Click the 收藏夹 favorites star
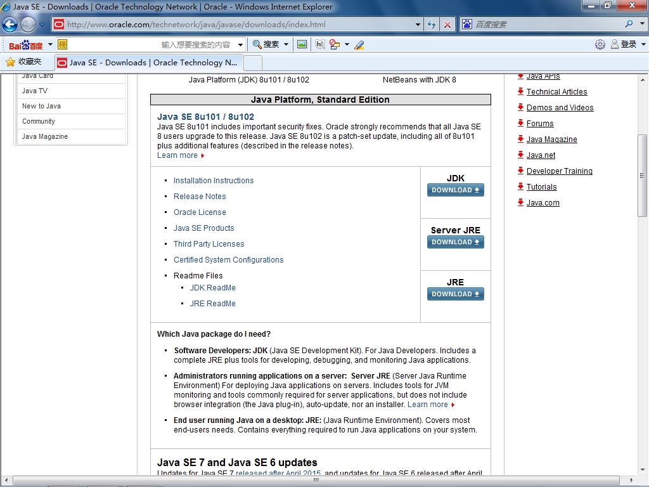Screen dimensions: 649x487 pos(10,62)
